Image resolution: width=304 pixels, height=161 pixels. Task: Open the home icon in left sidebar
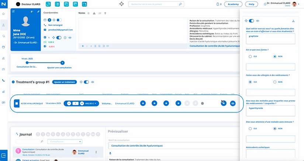point(4,14)
